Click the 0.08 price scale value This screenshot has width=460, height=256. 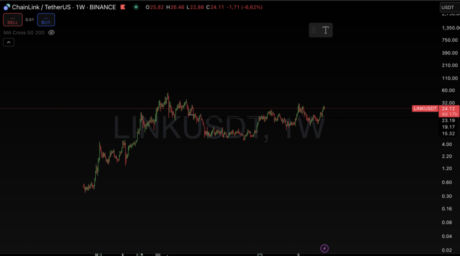coord(447,222)
